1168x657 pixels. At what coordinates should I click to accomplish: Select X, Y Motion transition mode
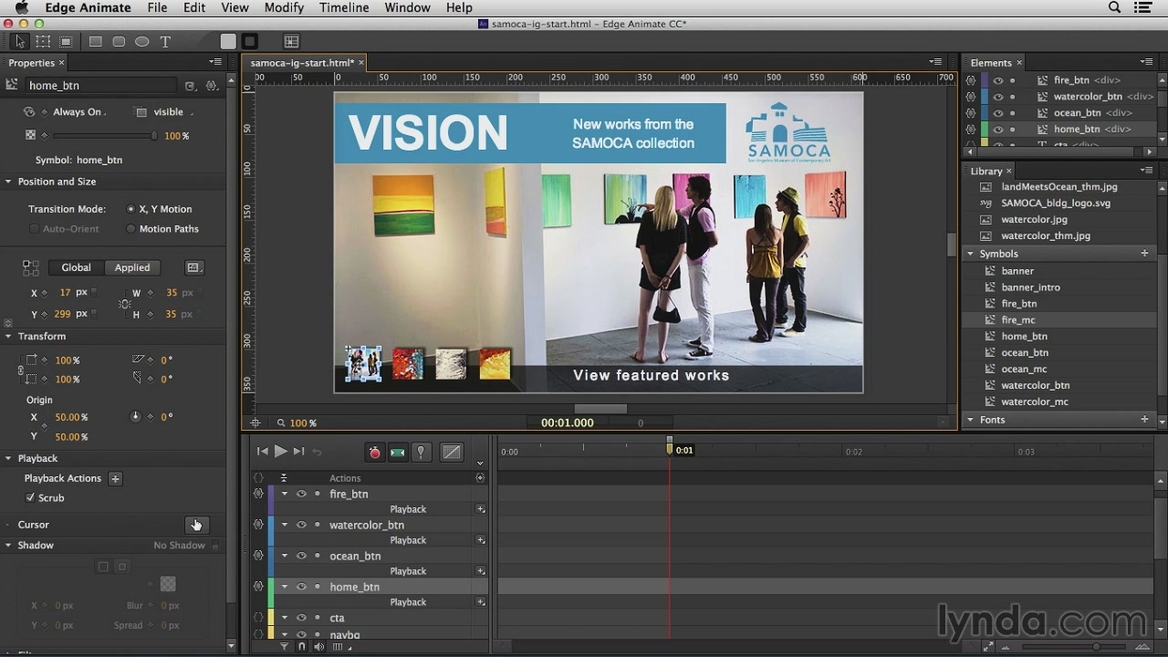(x=131, y=209)
